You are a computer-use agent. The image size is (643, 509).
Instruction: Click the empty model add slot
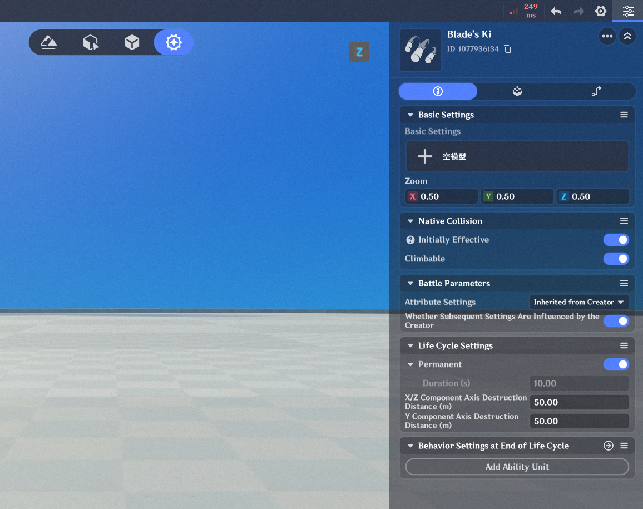coord(517,156)
